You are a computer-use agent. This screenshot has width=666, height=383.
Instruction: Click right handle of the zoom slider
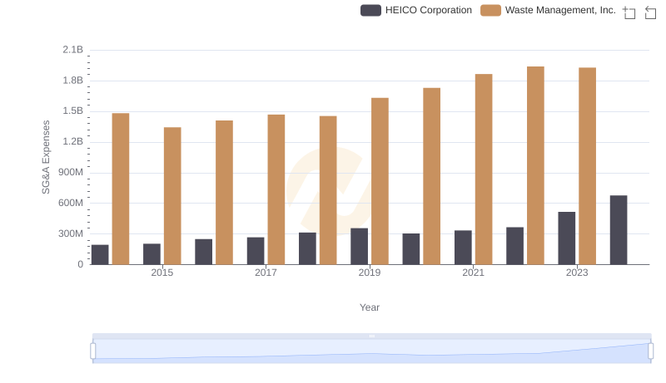pyautogui.click(x=650, y=351)
